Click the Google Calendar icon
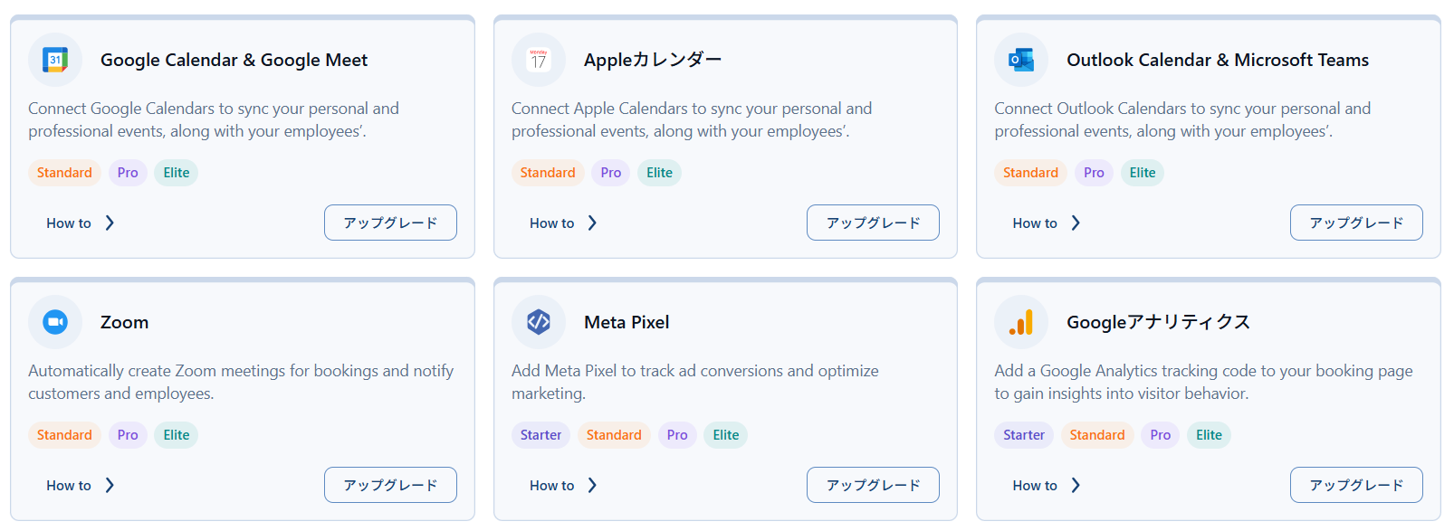The height and width of the screenshot is (531, 1454). (x=55, y=60)
